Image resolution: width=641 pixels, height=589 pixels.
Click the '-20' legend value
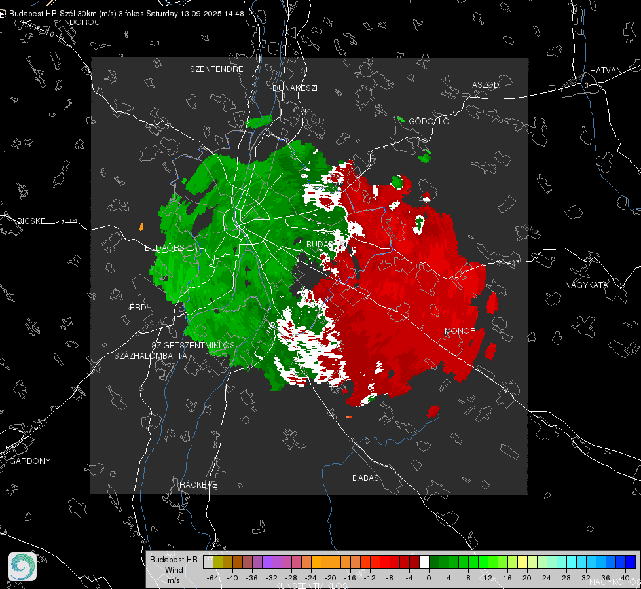330,578
